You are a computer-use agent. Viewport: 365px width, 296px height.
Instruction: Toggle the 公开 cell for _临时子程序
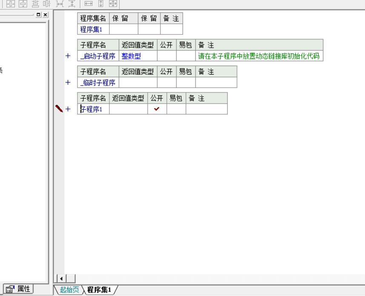pos(167,82)
